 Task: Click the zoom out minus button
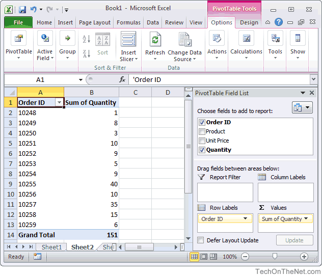point(245,257)
